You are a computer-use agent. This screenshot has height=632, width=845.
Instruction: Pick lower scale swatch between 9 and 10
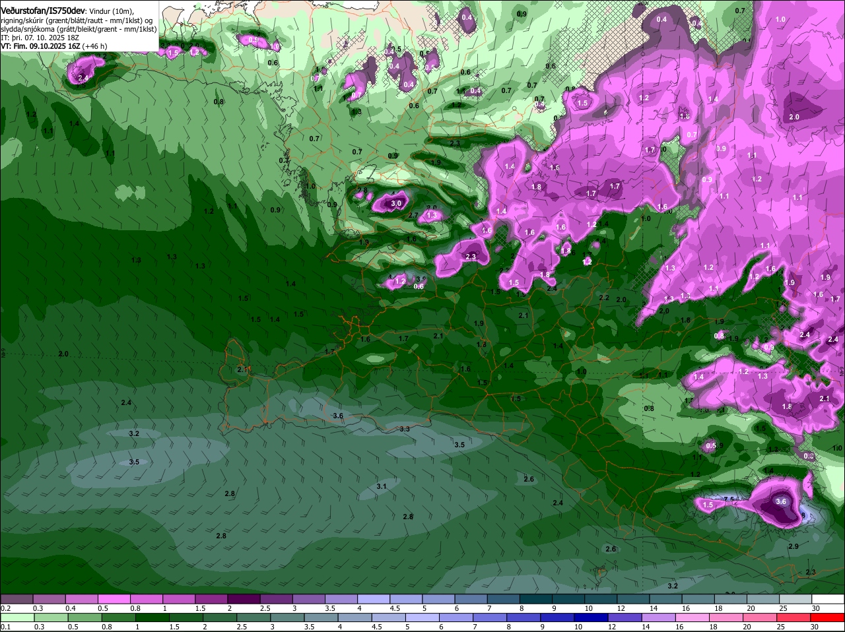pos(557,617)
